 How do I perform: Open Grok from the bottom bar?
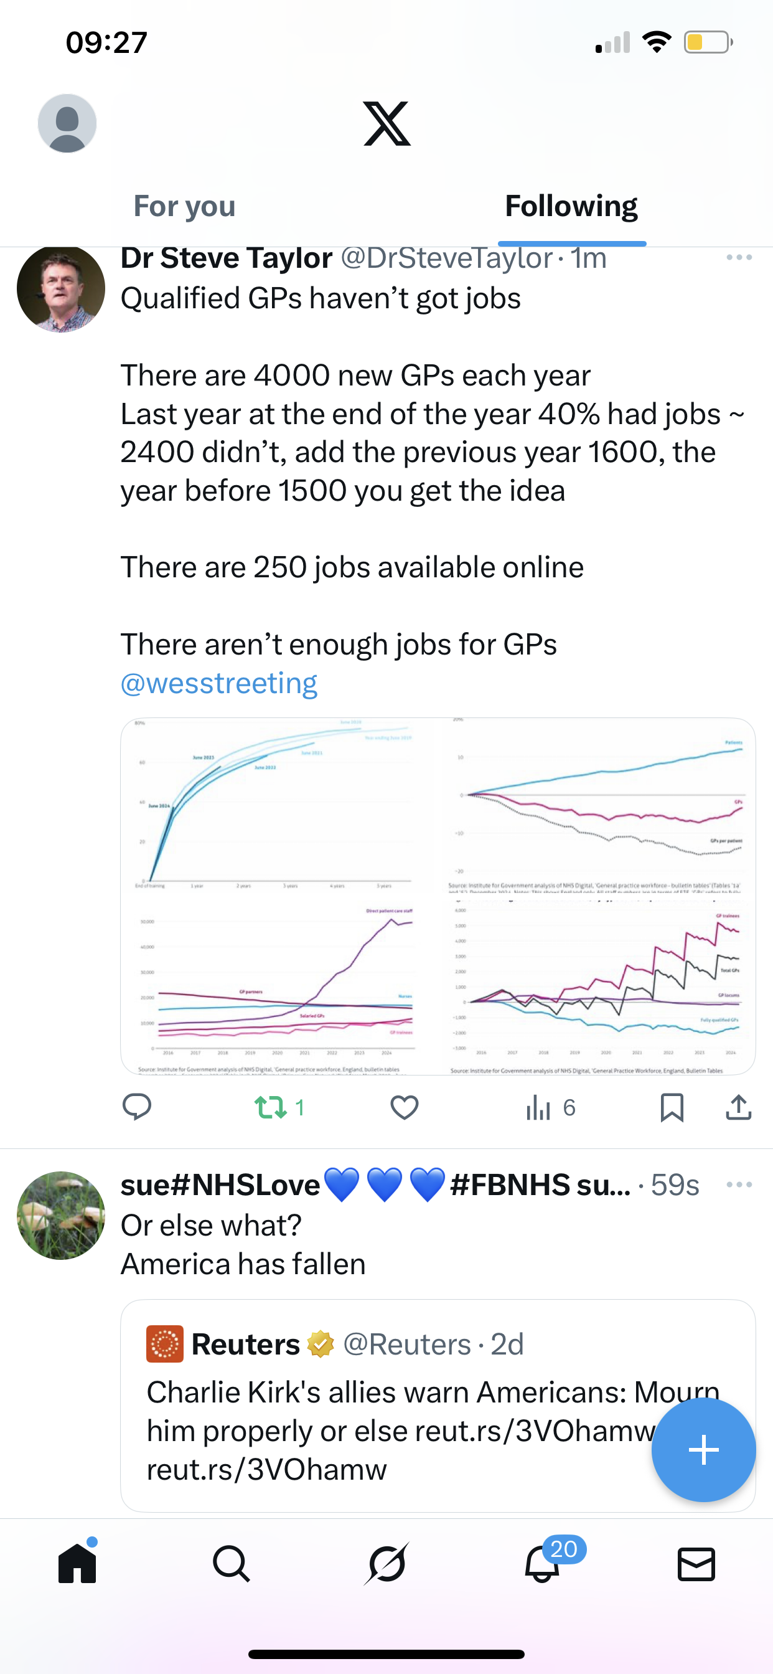click(x=386, y=1563)
